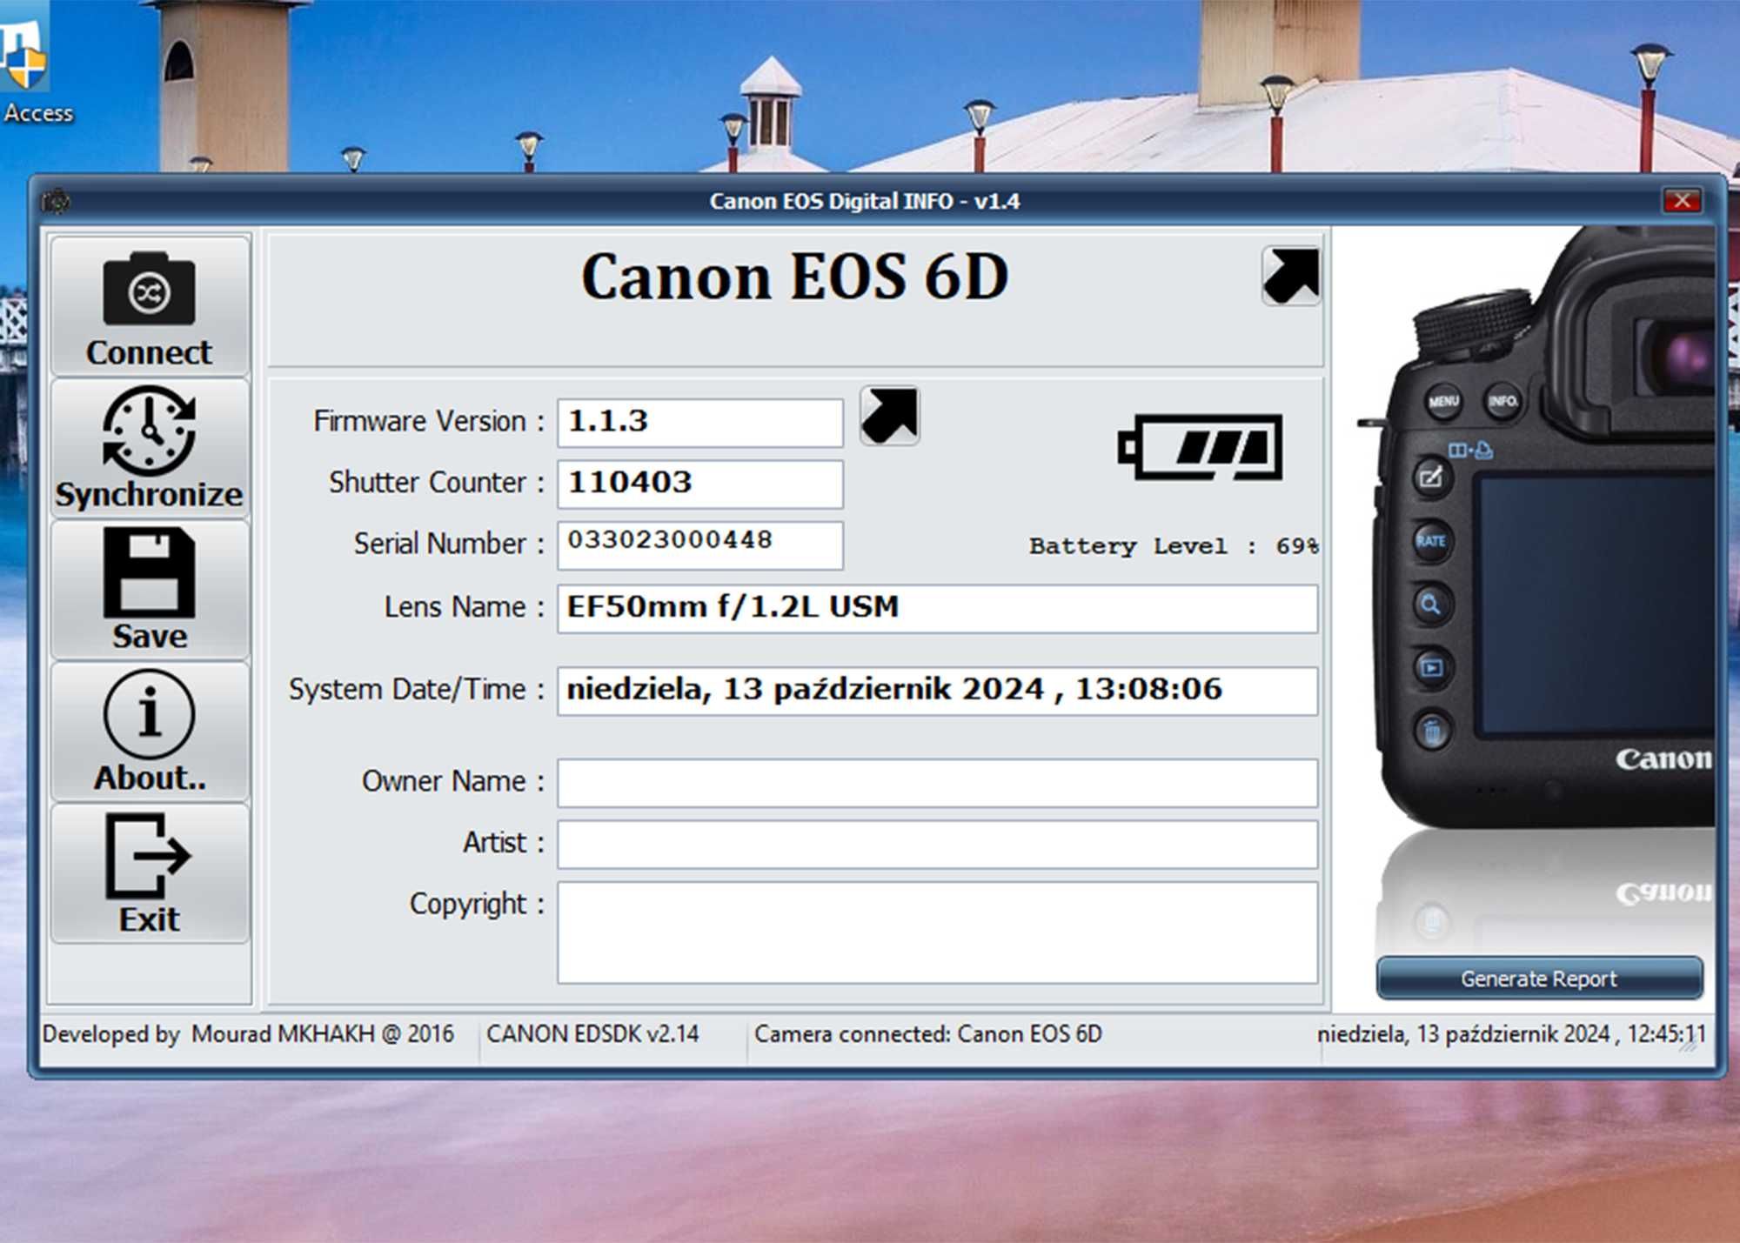Focus the empty Artist field
This screenshot has width=1740, height=1243.
click(938, 844)
